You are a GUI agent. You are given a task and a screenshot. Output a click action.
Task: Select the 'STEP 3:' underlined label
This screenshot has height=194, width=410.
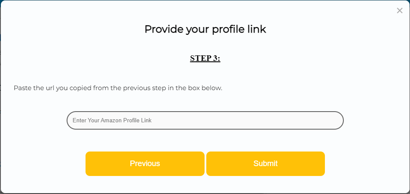coord(205,59)
